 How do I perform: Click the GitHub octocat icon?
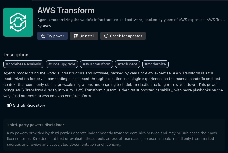coord(9,105)
